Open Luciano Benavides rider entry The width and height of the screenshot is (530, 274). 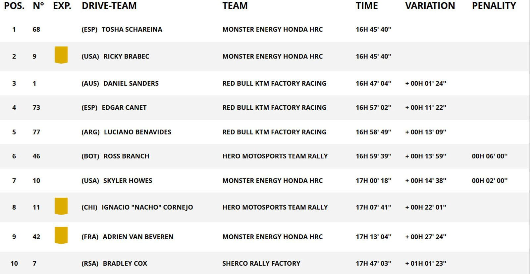137,132
